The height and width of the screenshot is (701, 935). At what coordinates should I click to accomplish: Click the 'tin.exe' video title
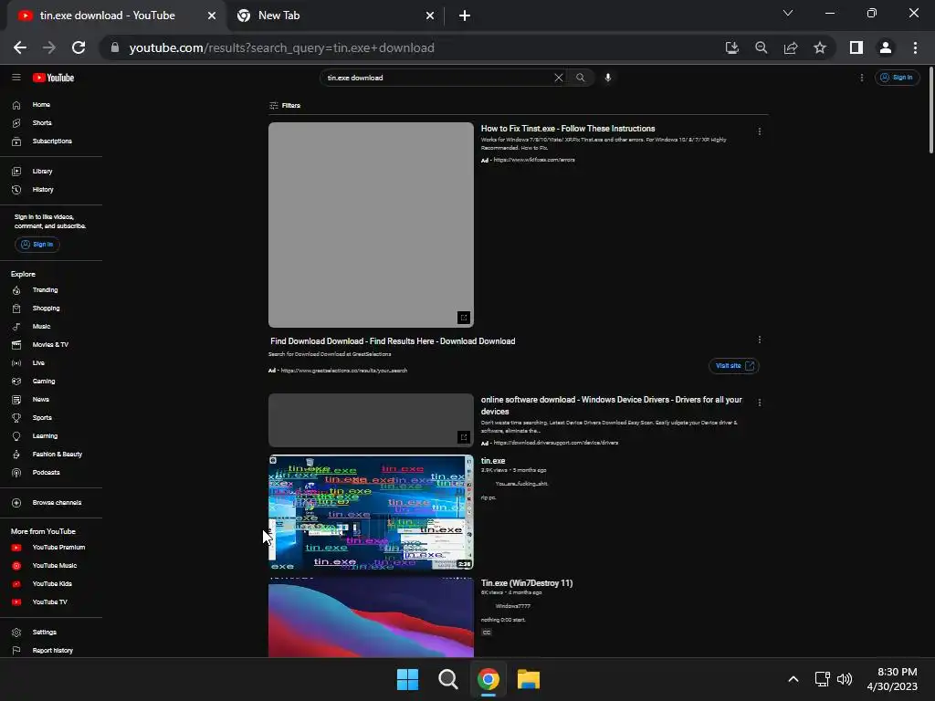493,461
